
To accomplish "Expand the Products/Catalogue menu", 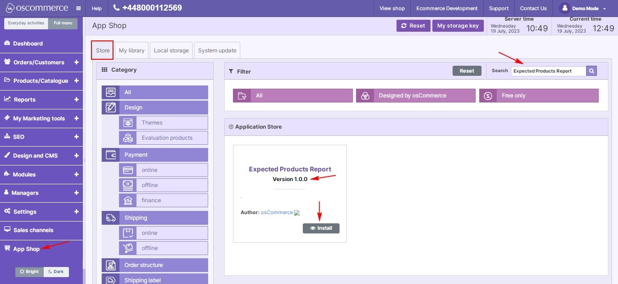I will click(76, 80).
